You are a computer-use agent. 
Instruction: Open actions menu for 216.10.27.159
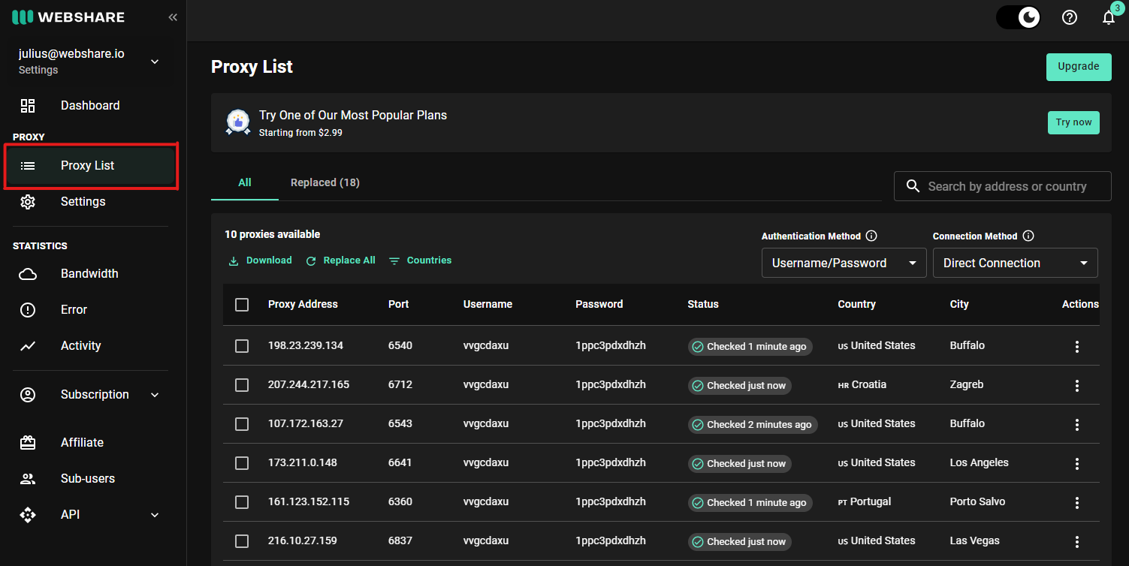[1077, 542]
